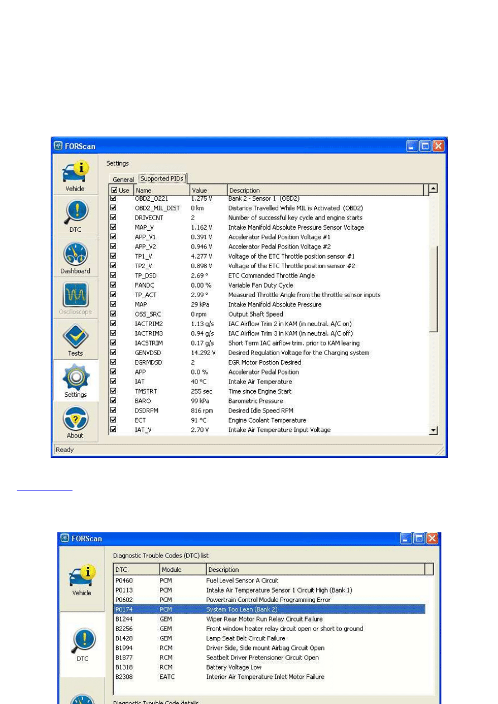Select the Supported PIDs tab

(x=162, y=179)
